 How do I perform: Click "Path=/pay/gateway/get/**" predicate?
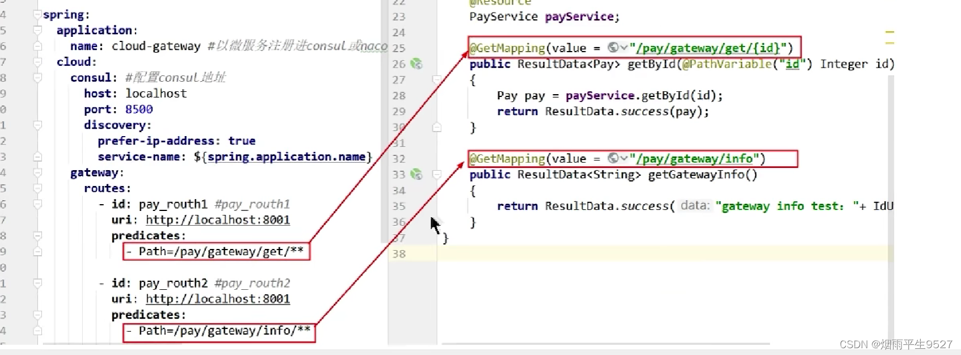[x=221, y=251]
